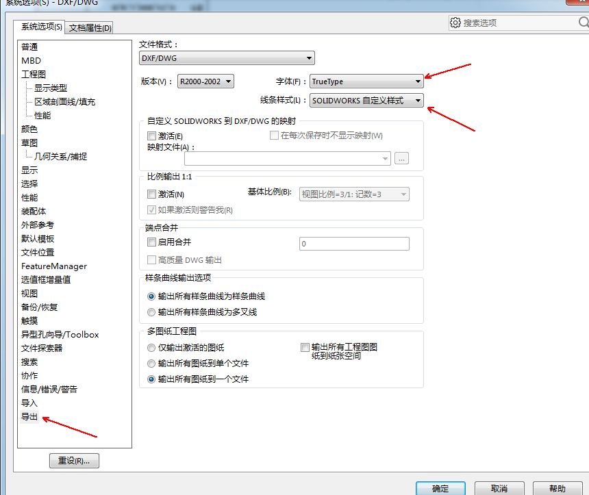The width and height of the screenshot is (589, 495).
Task: Toggle 高质量 DWG 输出 checkbox
Action: tap(151, 260)
